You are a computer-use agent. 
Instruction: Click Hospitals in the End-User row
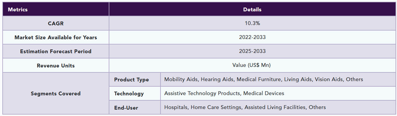click(x=176, y=107)
